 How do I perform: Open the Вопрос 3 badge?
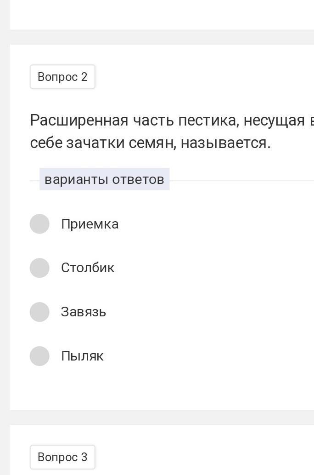62,457
